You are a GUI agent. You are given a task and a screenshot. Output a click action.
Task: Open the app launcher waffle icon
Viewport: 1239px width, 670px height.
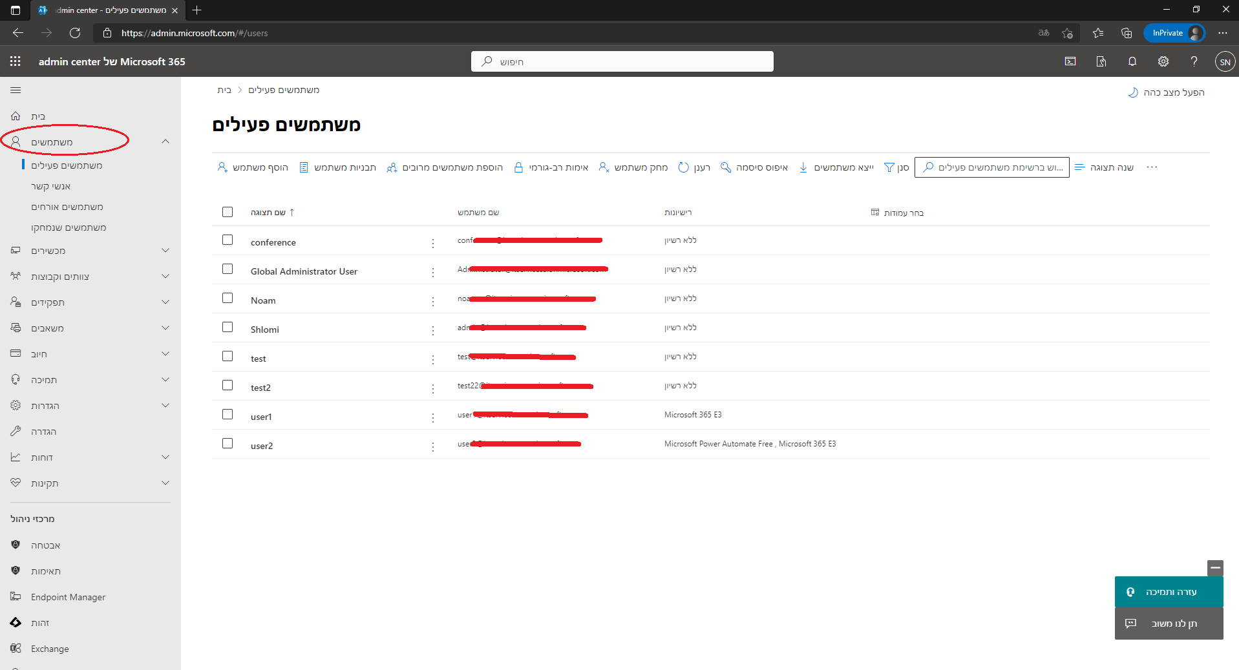[16, 61]
